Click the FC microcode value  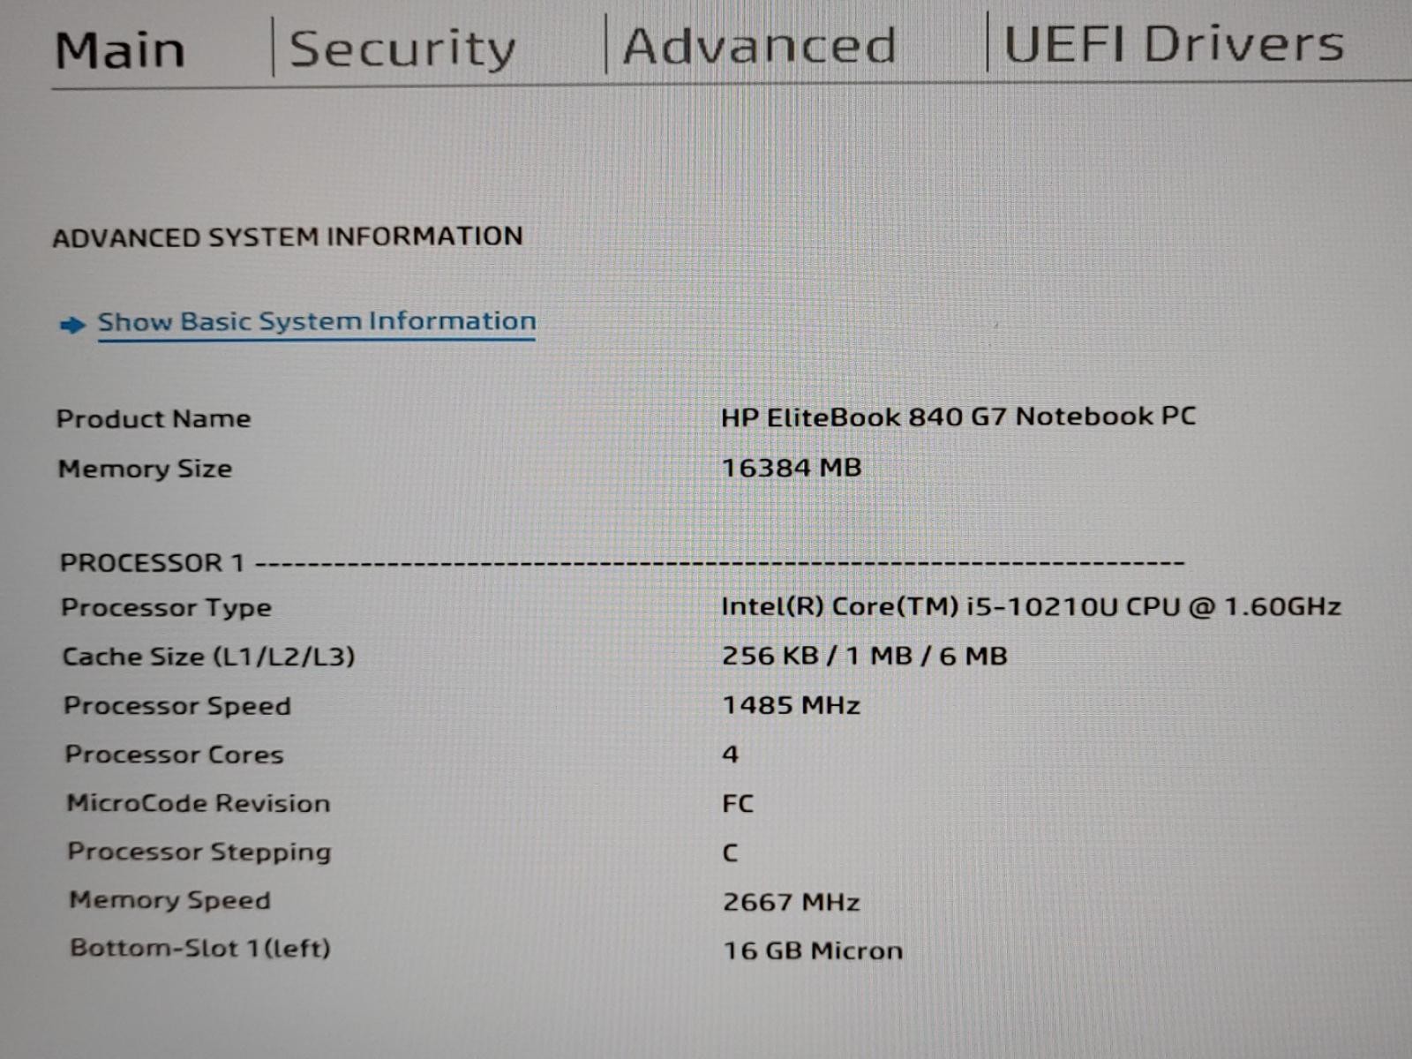(738, 804)
